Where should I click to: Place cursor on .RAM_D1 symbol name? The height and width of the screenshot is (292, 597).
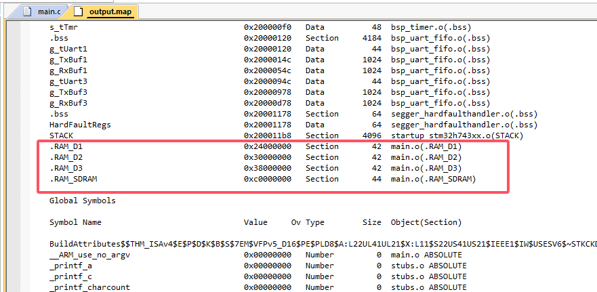(66, 146)
